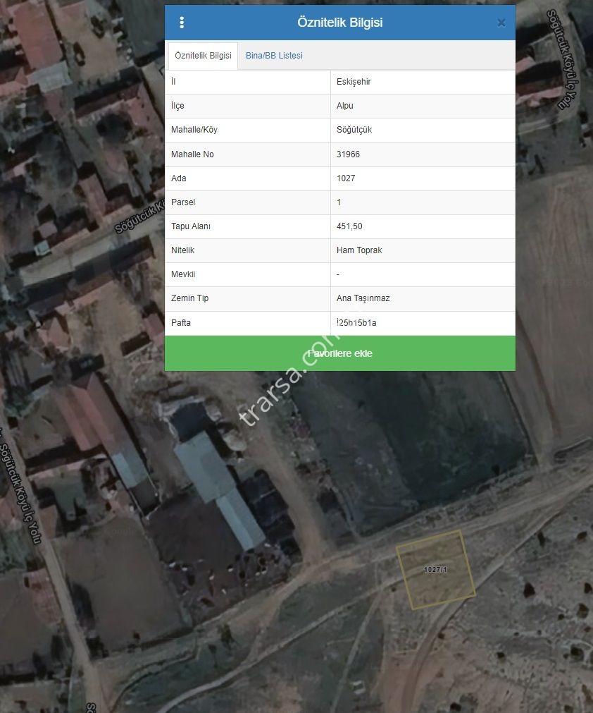Click the Mahalle No value 31966
593x713 pixels.
(x=348, y=154)
